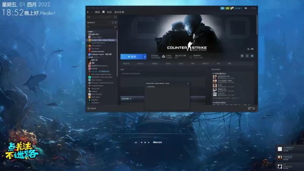Click the ready-to-play filter icon in the sidebar
Screen dimensions: 304x171
coord(116,22)
